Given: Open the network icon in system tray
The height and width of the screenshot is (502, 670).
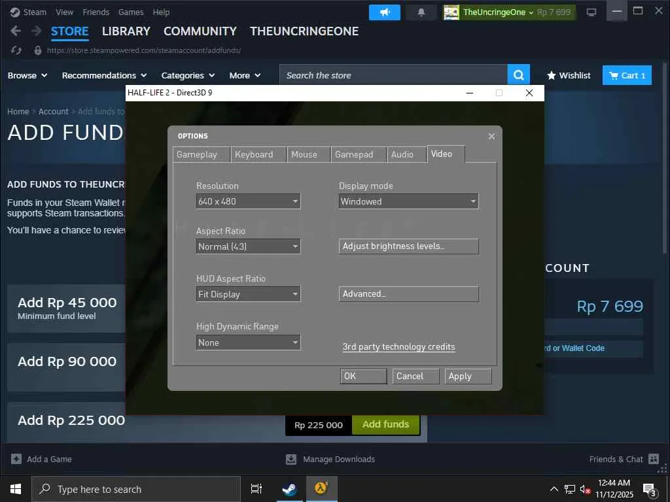Looking at the screenshot, I should click(570, 489).
